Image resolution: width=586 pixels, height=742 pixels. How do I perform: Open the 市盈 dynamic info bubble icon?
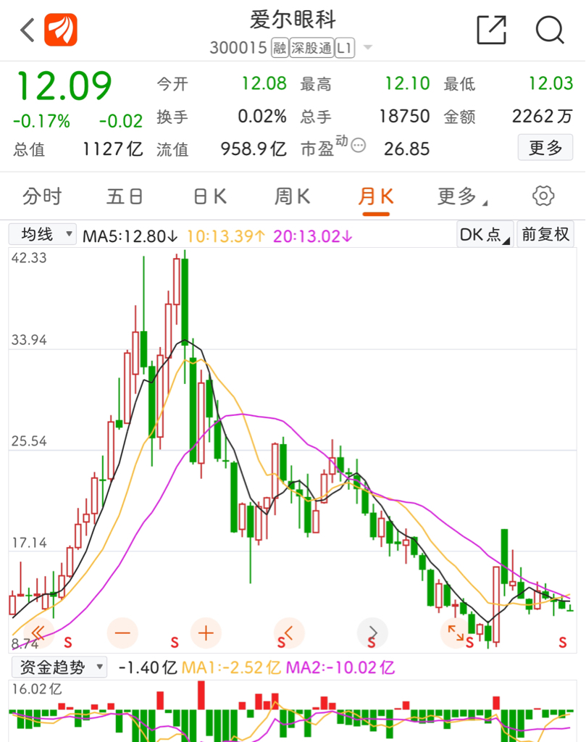(359, 145)
